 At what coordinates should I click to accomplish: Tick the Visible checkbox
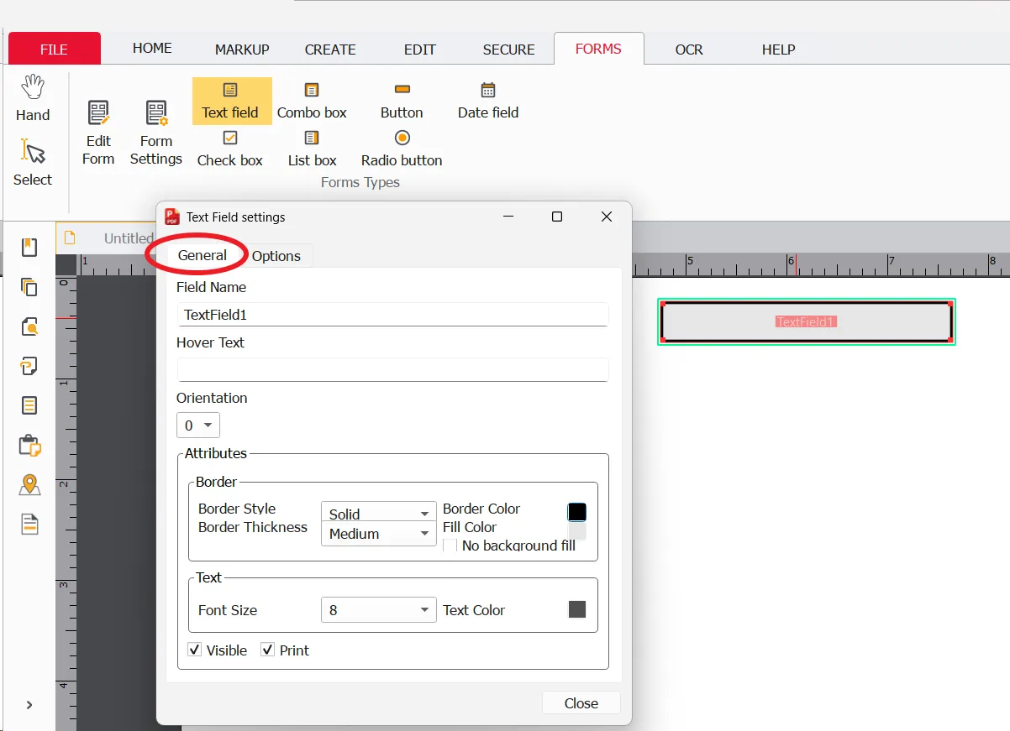(x=195, y=650)
